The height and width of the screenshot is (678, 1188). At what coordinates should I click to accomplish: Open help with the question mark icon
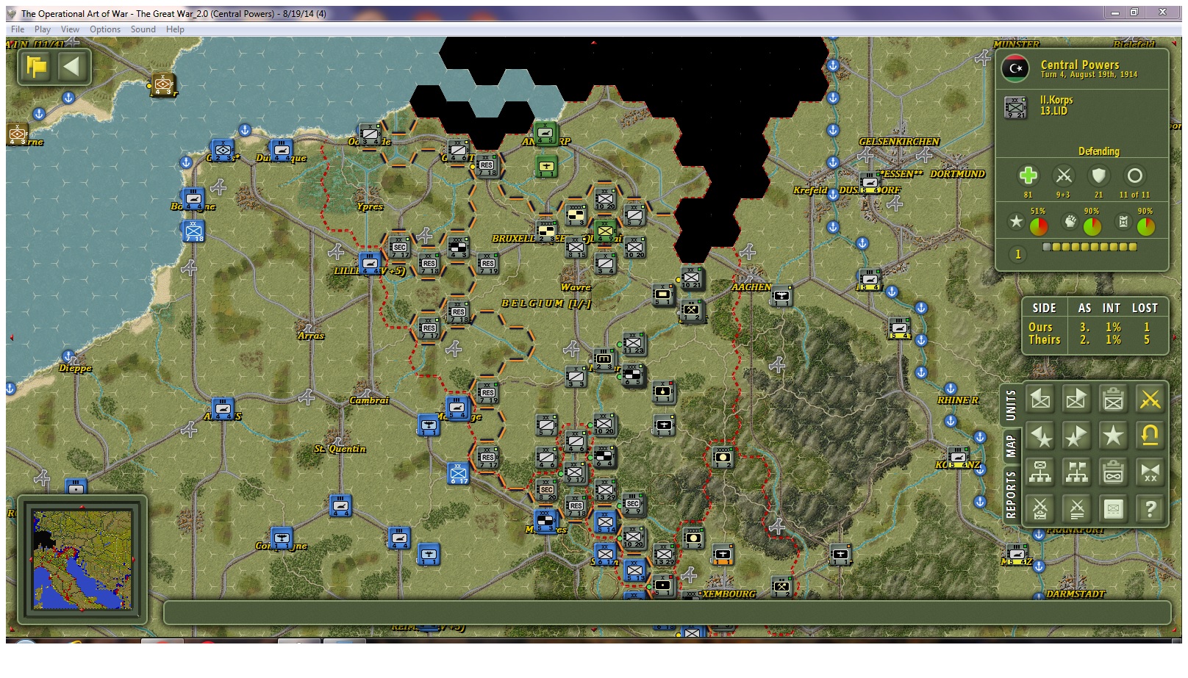click(1150, 508)
